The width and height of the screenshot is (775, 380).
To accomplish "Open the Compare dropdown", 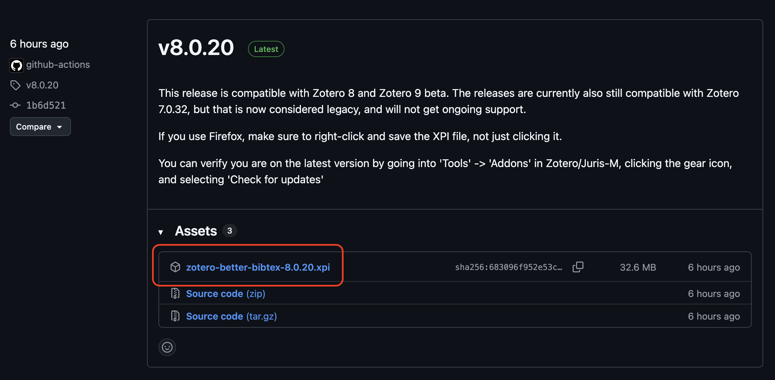I will click(40, 127).
